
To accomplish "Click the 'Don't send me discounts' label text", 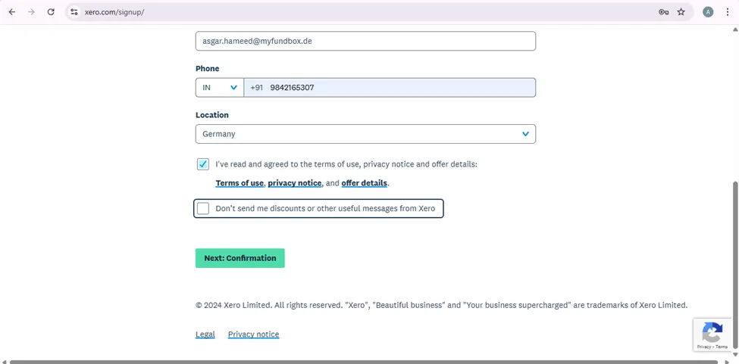I will [x=325, y=208].
